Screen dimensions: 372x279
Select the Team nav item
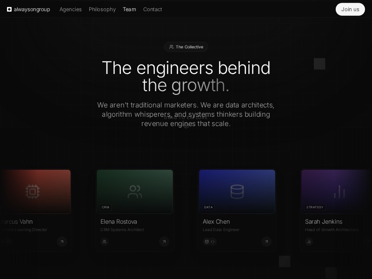coord(129,9)
